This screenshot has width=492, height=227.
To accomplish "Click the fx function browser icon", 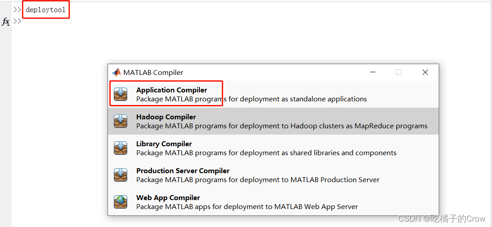I will tap(6, 22).
